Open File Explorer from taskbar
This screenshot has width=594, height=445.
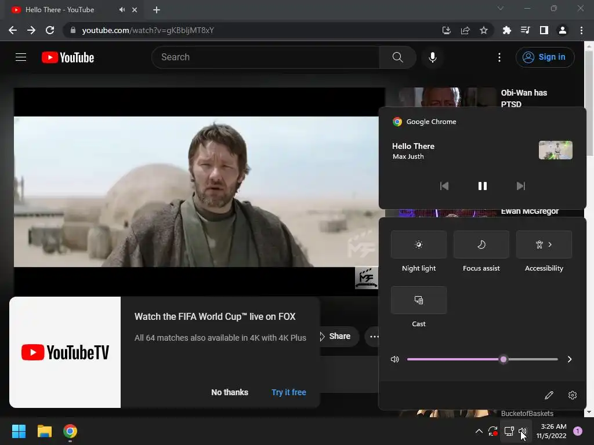pyautogui.click(x=44, y=431)
